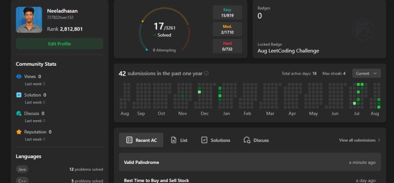The height and width of the screenshot is (183, 394).
Task: Click the C++ language tag
Action: tap(22, 181)
